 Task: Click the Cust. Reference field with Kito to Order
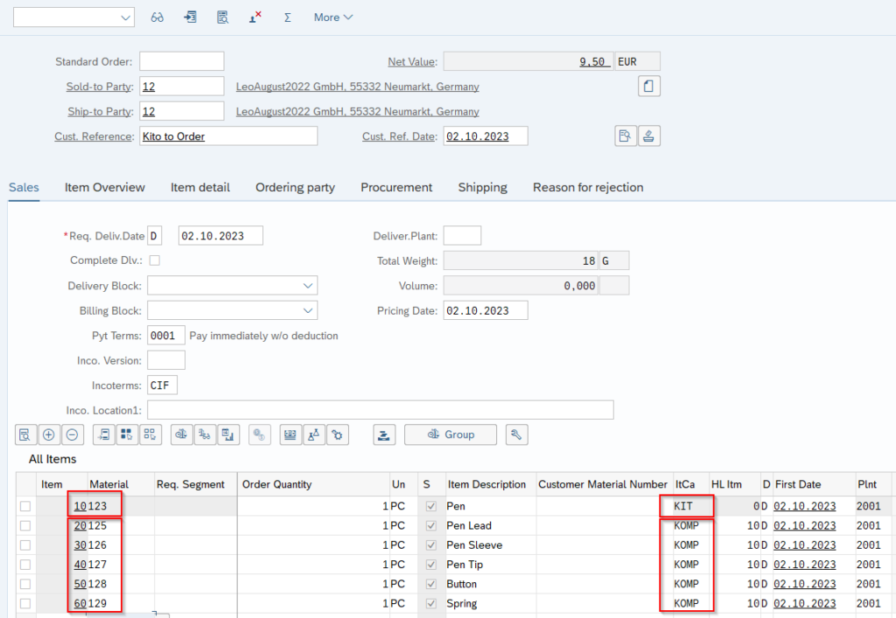coord(228,135)
